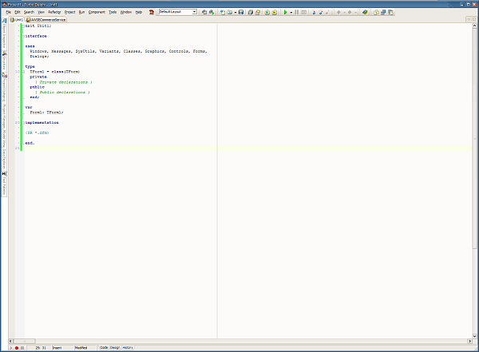
Task: Start macro recording with the red dot
Action: [x=16, y=348]
